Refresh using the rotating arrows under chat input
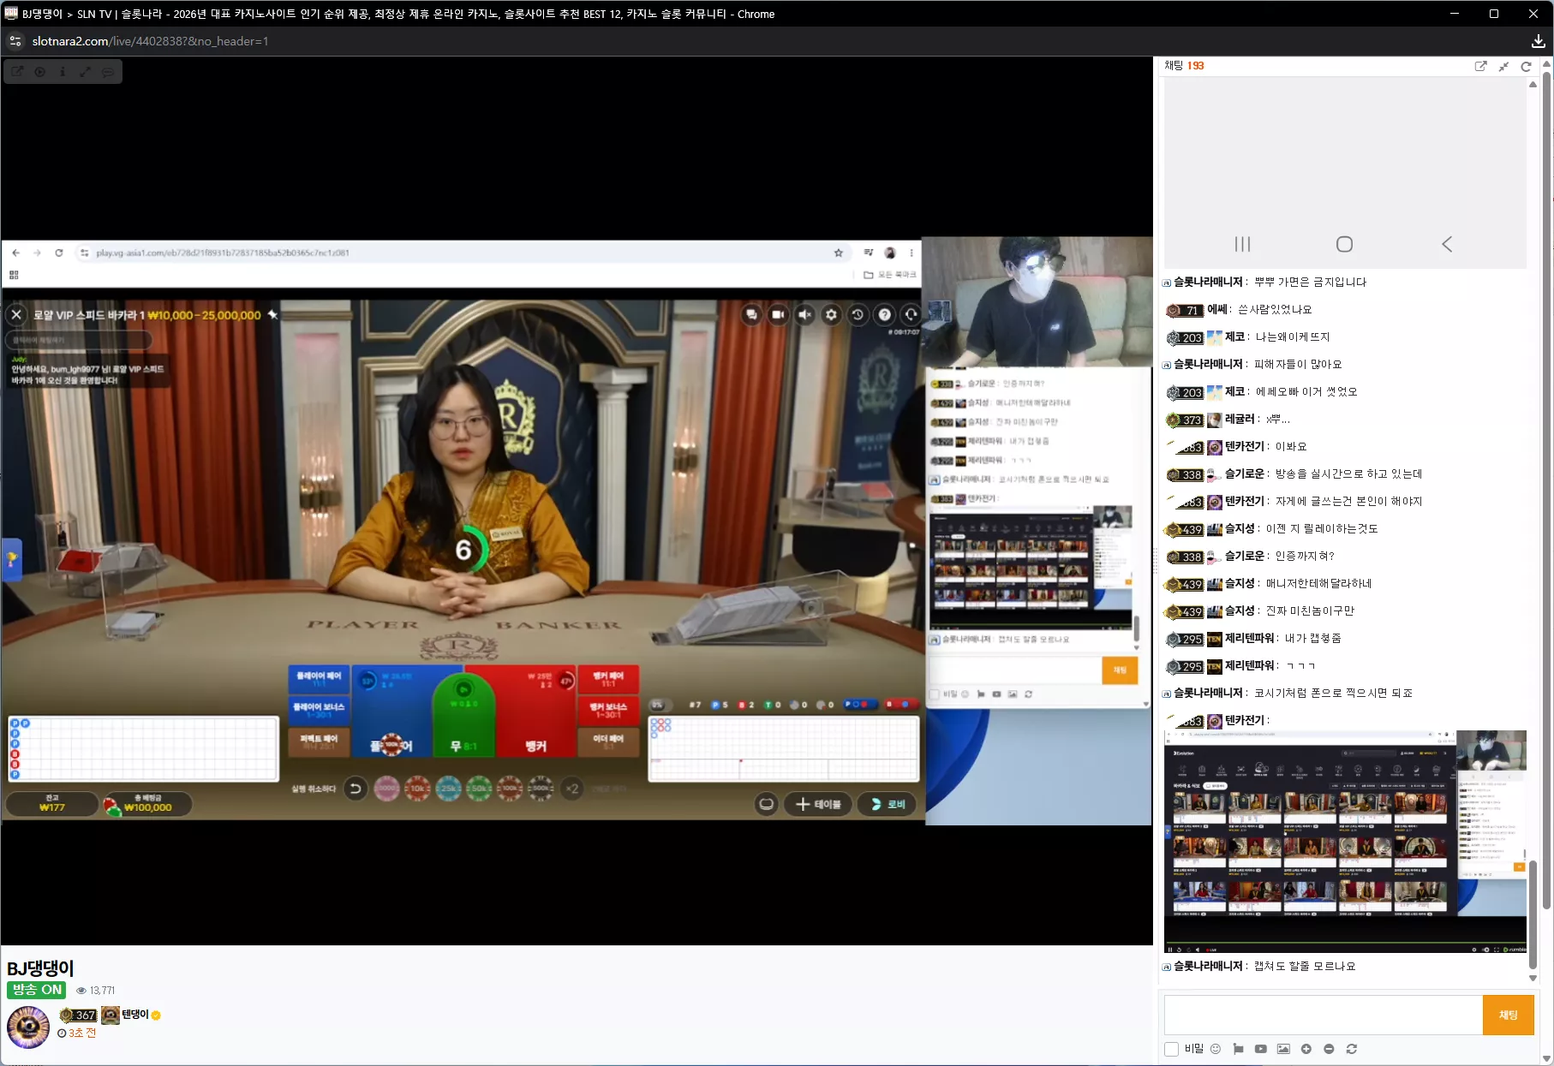The height and width of the screenshot is (1066, 1554). [x=1352, y=1049]
